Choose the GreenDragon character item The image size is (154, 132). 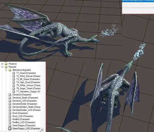[x=24, y=125]
